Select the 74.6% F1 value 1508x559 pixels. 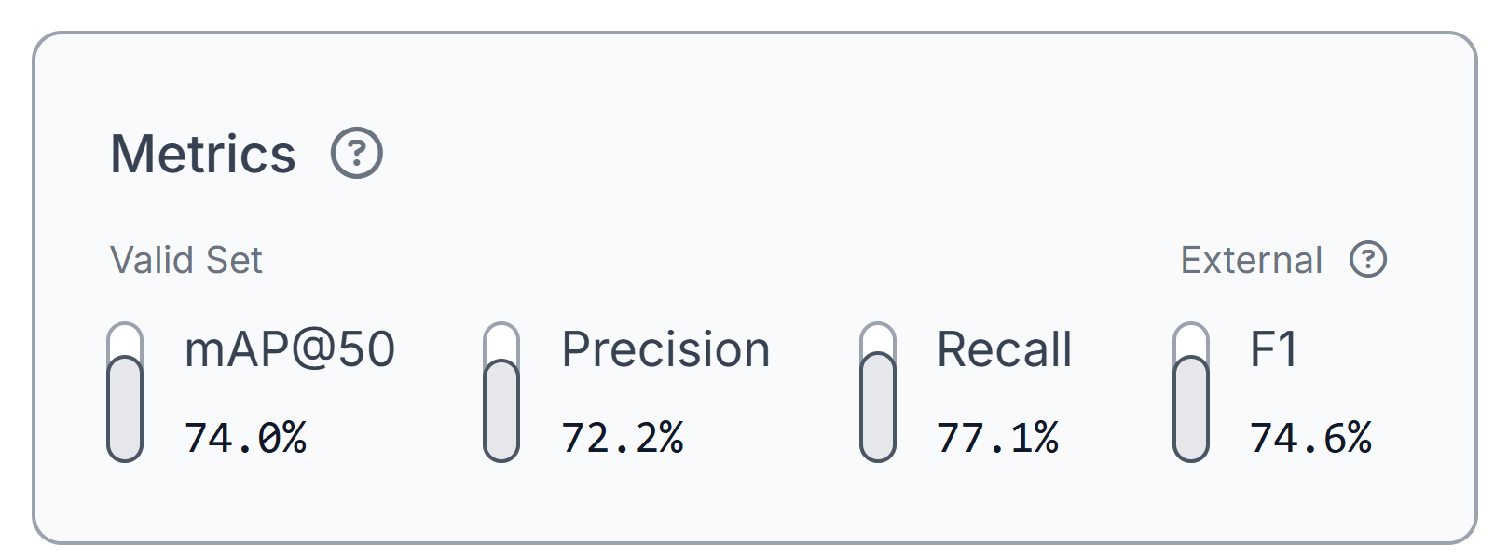tap(1311, 438)
